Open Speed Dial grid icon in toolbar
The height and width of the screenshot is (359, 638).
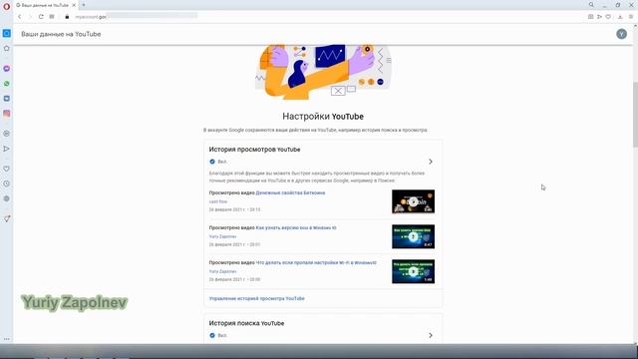click(52, 17)
